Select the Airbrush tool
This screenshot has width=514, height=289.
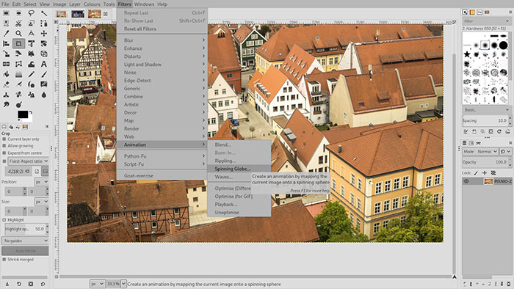pos(18,84)
